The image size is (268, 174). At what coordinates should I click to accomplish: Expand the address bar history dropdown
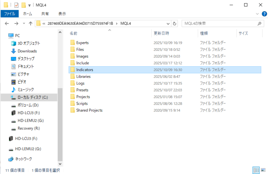click(x=169, y=24)
